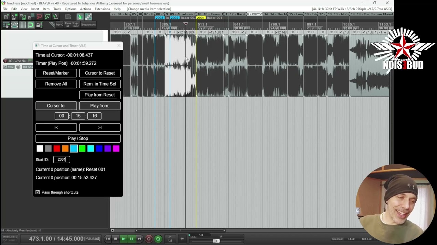Open the Help menu
437x245 pixels.
pyautogui.click(x=117, y=9)
